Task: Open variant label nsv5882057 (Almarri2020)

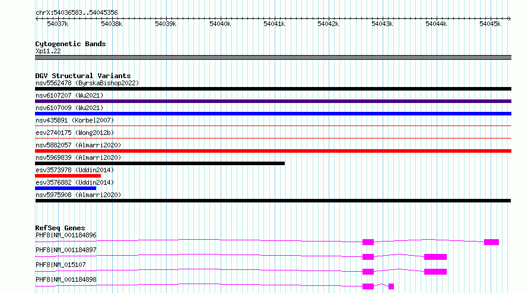Action: click(x=78, y=145)
